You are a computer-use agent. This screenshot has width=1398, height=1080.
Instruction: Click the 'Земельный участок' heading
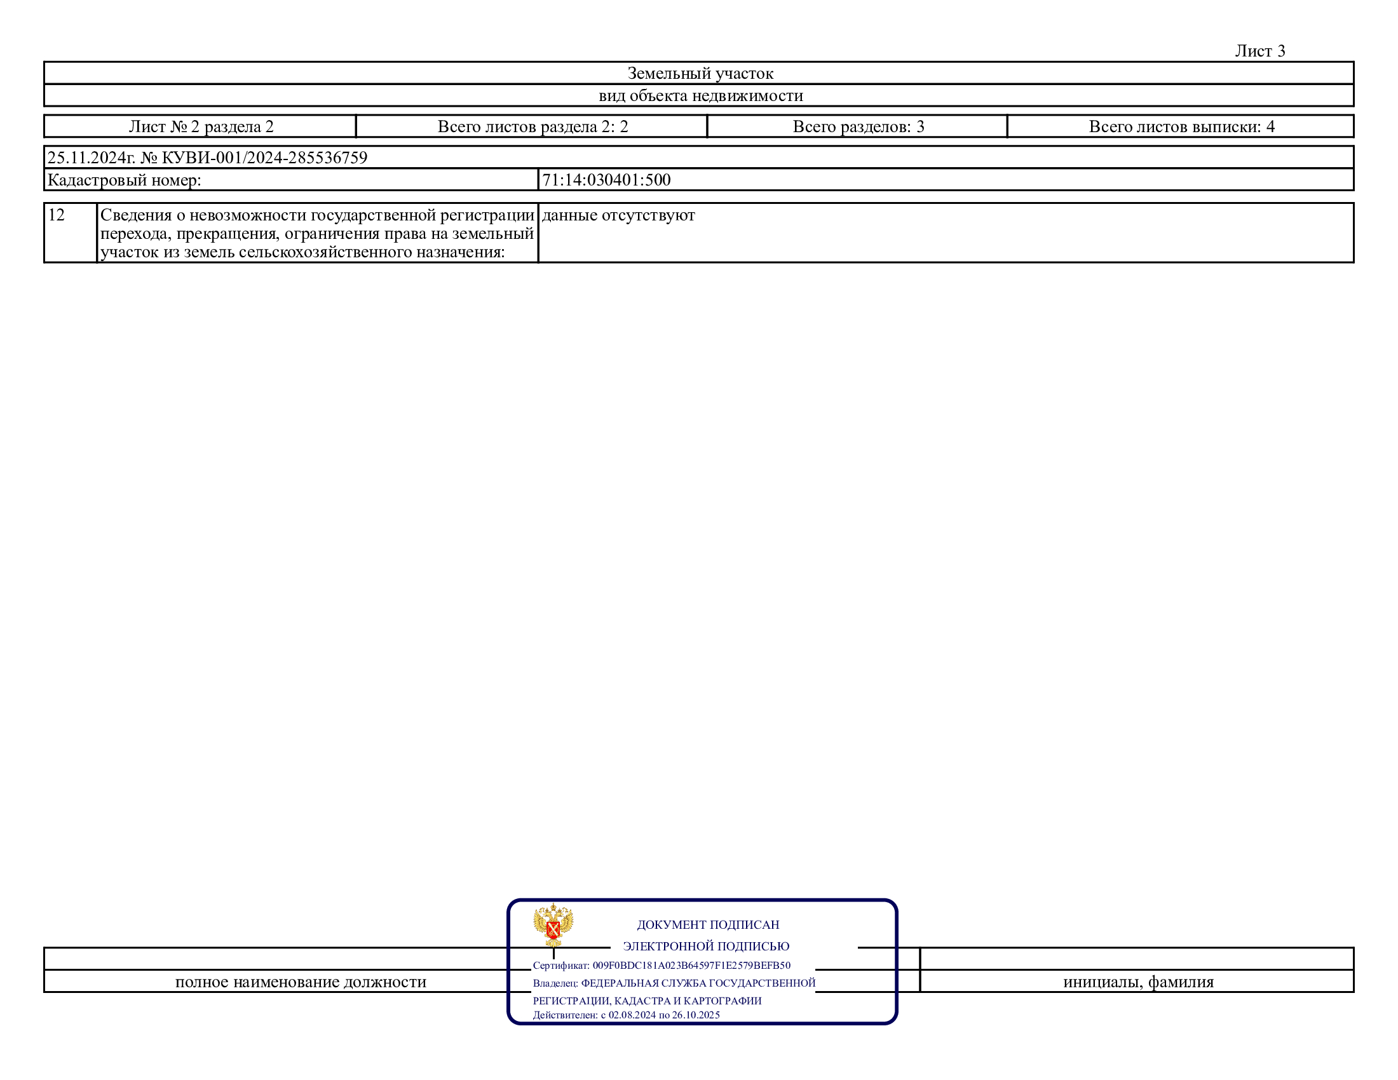tap(700, 74)
